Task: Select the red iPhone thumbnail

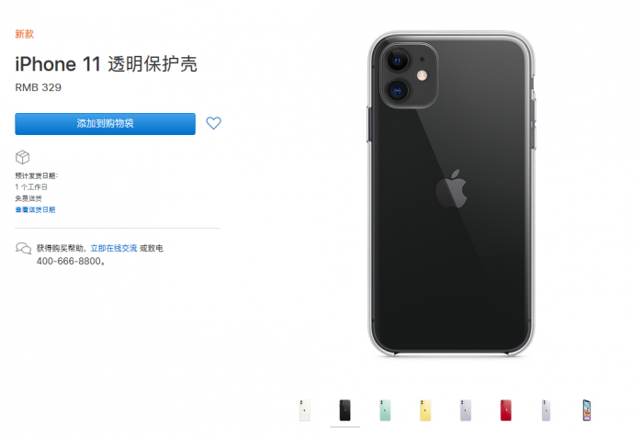Action: coord(505,410)
